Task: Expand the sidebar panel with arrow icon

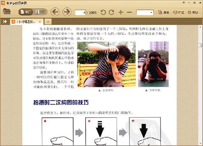Action: pos(5,22)
